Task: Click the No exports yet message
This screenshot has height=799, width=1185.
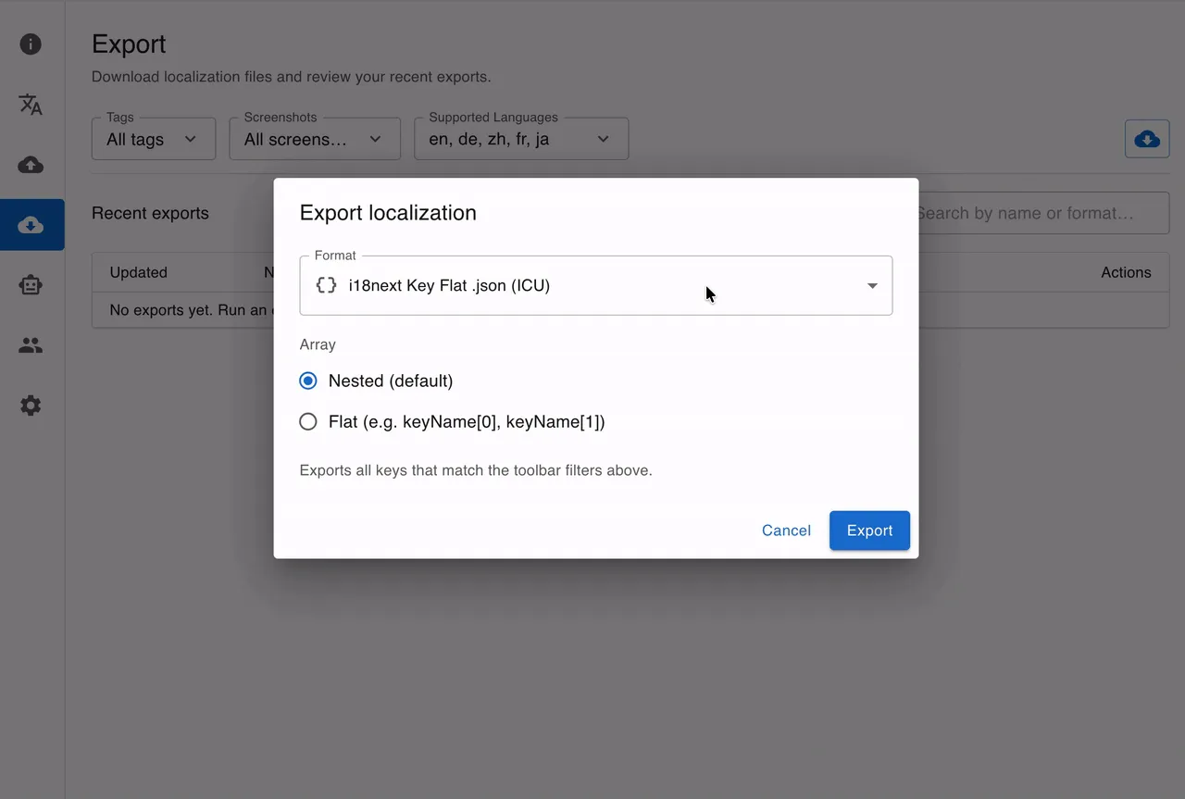Action: pos(191,310)
